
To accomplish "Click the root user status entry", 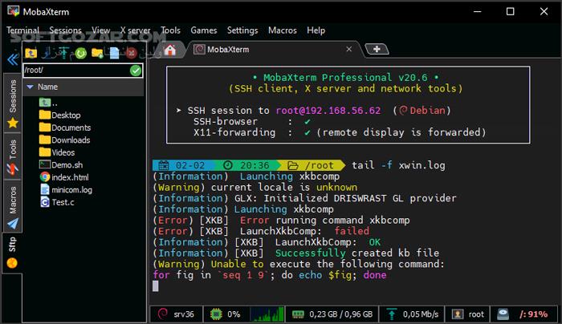I will tap(467, 314).
